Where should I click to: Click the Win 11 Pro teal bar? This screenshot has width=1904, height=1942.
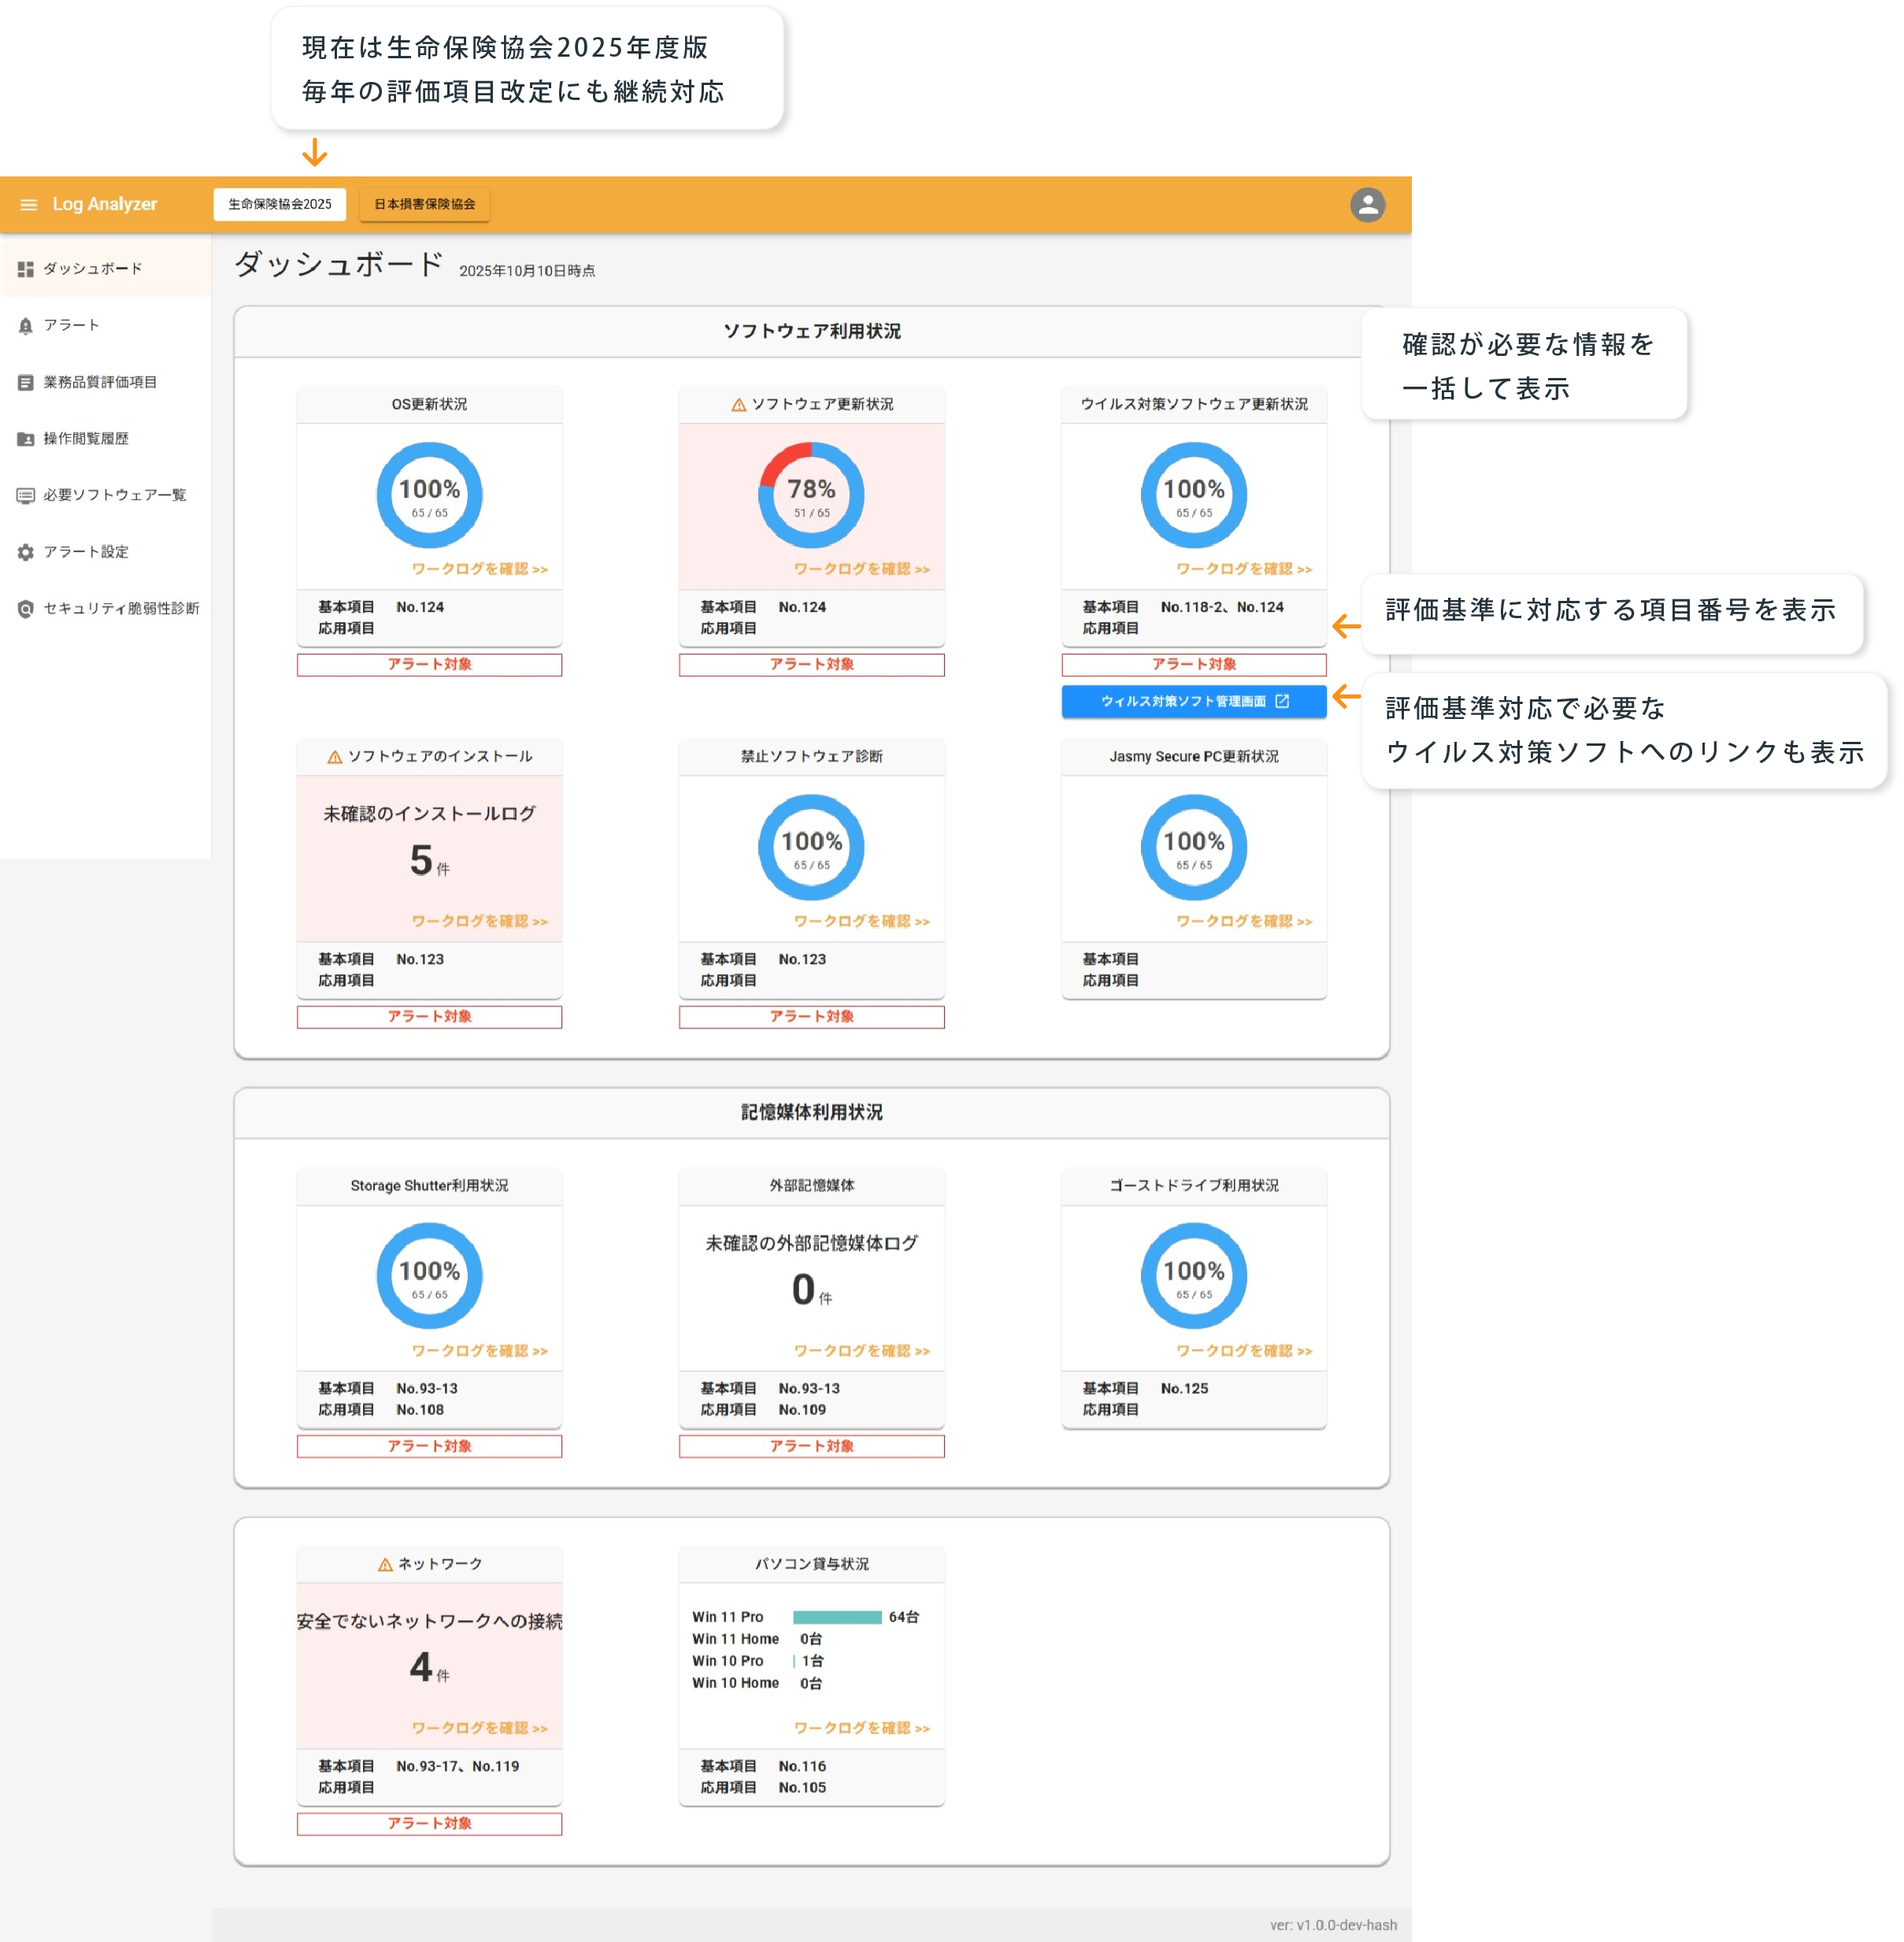pyautogui.click(x=836, y=1617)
